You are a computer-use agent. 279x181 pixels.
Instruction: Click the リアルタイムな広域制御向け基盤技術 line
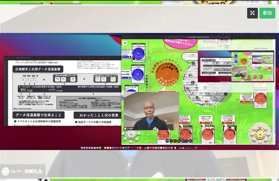pos(38,121)
